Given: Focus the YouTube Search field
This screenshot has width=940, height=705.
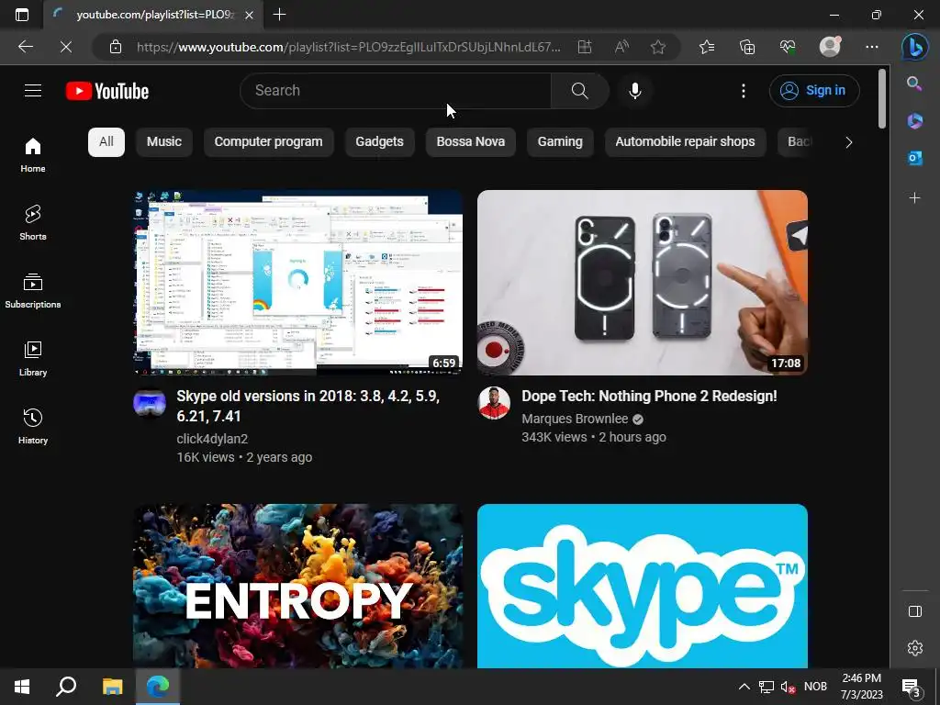Looking at the screenshot, I should pyautogui.click(x=396, y=91).
